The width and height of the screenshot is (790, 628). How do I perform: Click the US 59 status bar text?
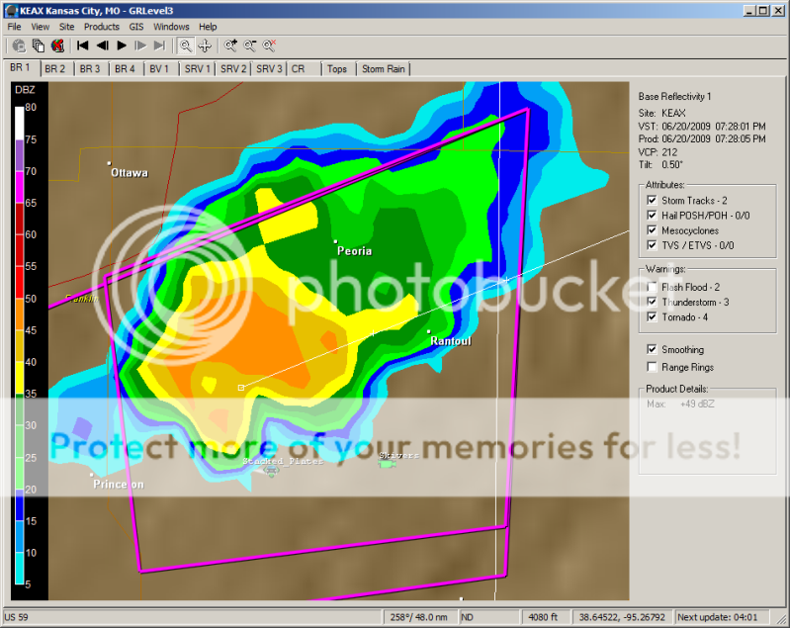16,617
